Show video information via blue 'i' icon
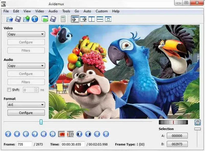This screenshot has height=151, width=205. tap(35, 19)
